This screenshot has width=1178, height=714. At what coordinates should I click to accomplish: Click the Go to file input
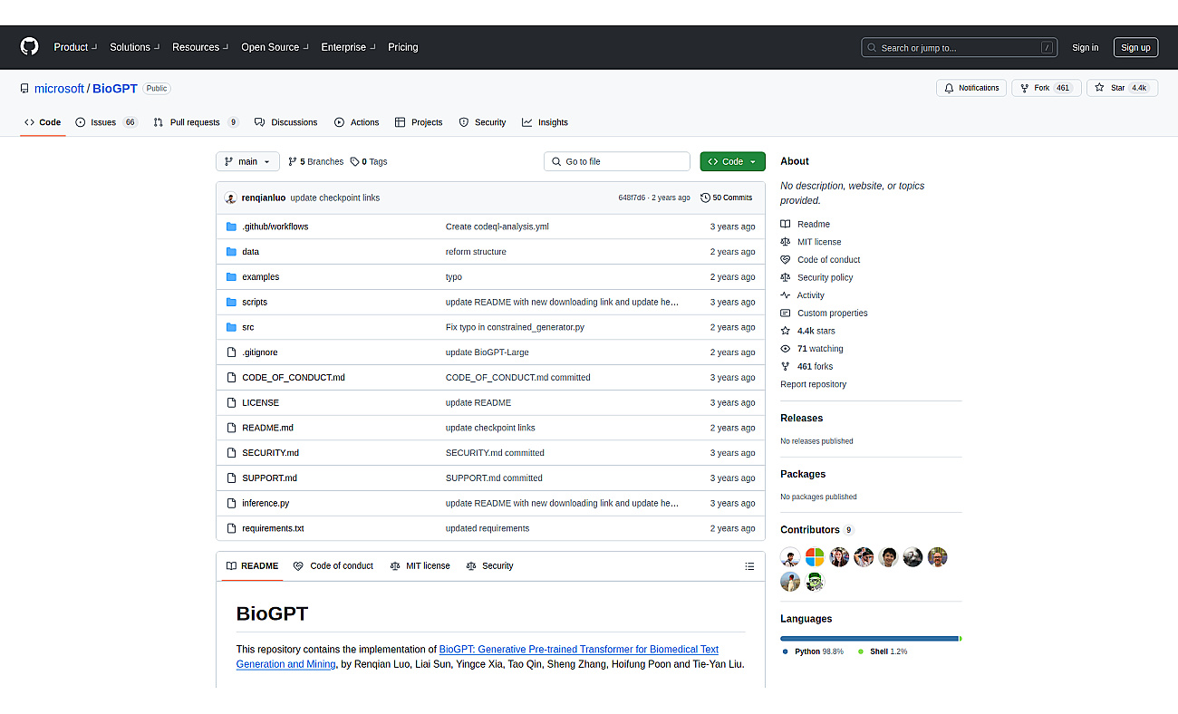coord(617,161)
